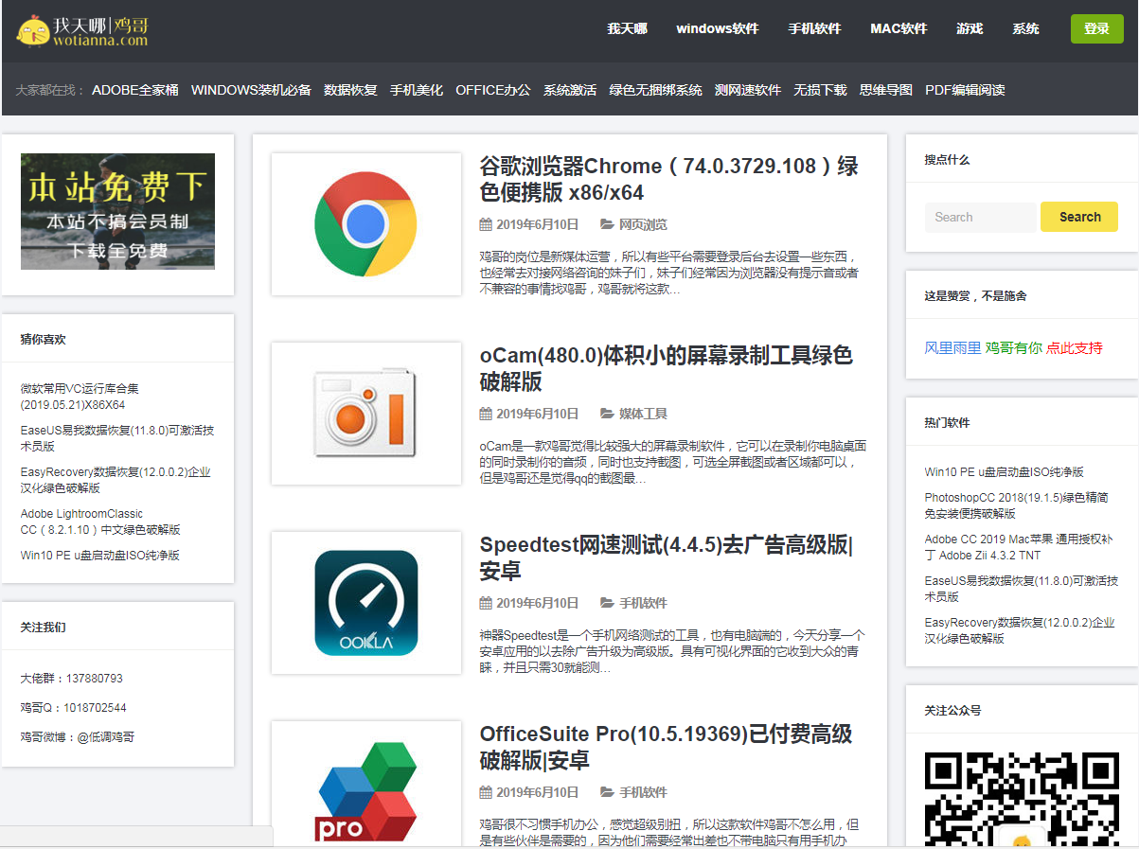This screenshot has height=849, width=1139.
Task: Select the Speedtest OOKLA speedometer icon
Action: (365, 603)
